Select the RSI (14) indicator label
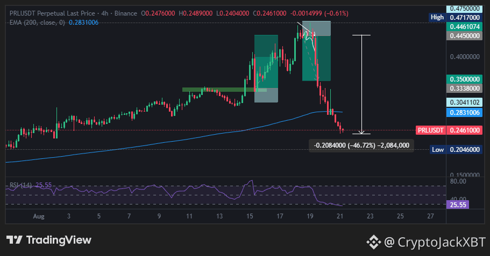Image resolution: width=490 pixels, height=256 pixels. point(20,185)
